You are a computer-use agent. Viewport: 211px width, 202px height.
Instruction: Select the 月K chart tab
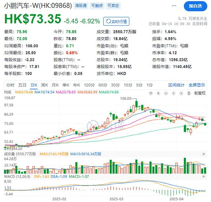[55, 85]
